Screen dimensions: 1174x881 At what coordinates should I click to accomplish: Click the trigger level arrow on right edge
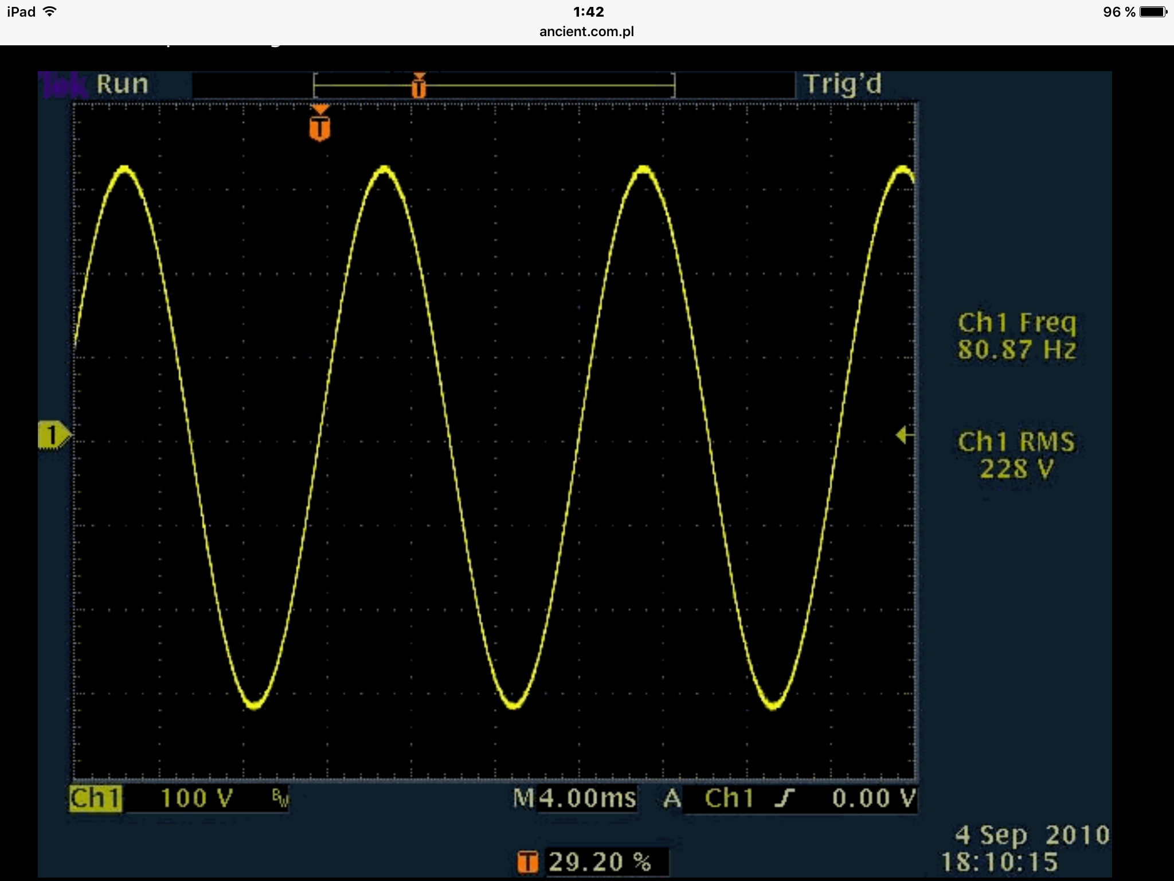click(904, 435)
